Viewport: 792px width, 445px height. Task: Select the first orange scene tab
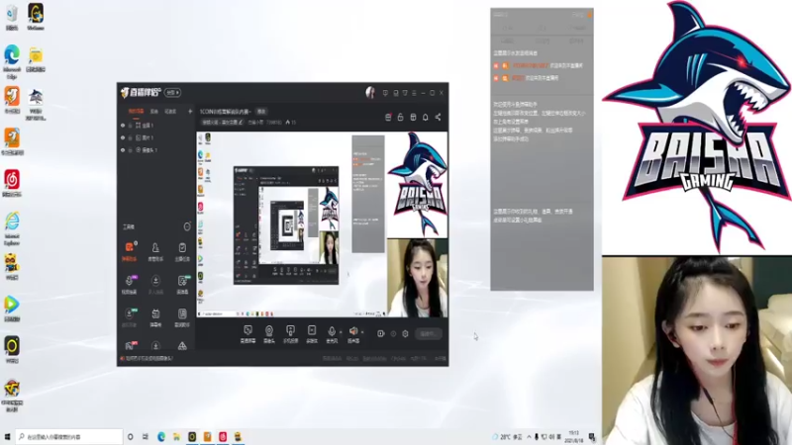pos(136,111)
